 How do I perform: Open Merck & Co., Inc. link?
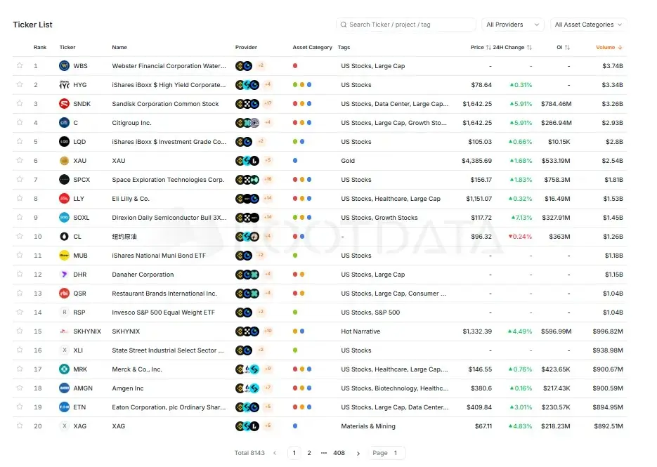(x=137, y=369)
